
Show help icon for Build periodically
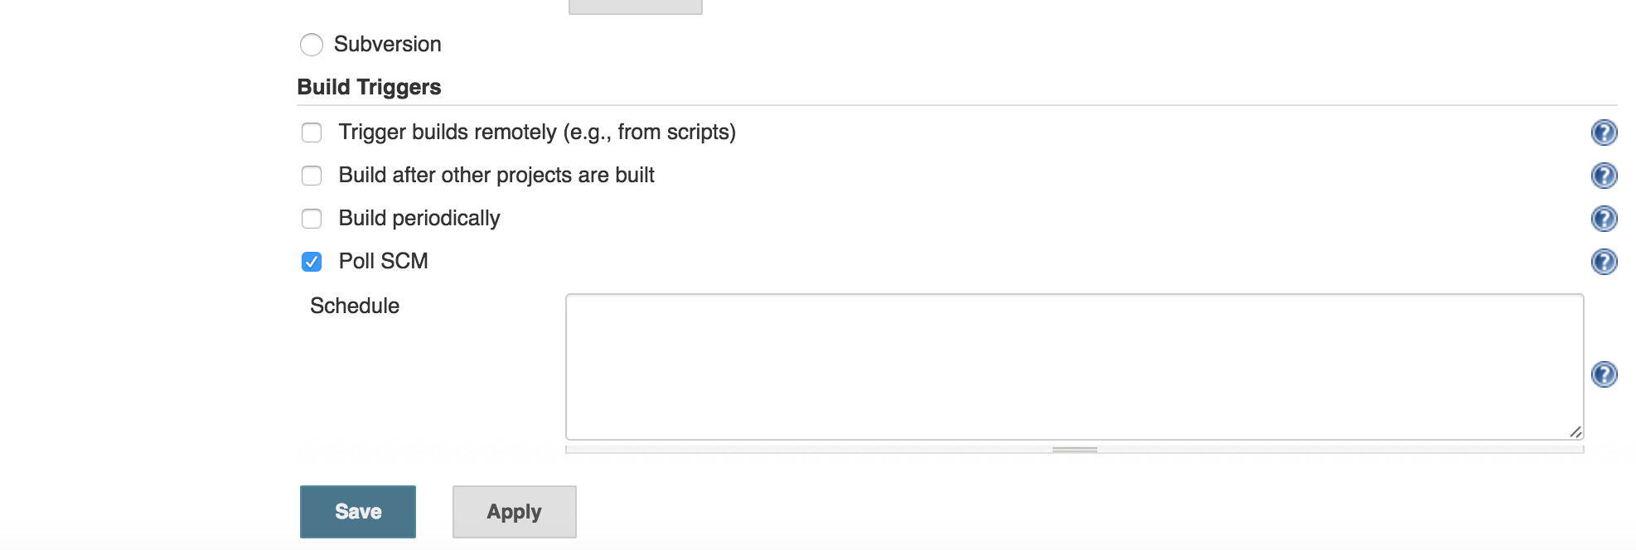1605,219
